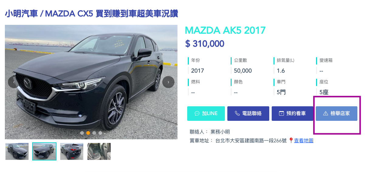Report the seller with 檢舉店家
The height and width of the screenshot is (172, 365).
pyautogui.click(x=336, y=114)
